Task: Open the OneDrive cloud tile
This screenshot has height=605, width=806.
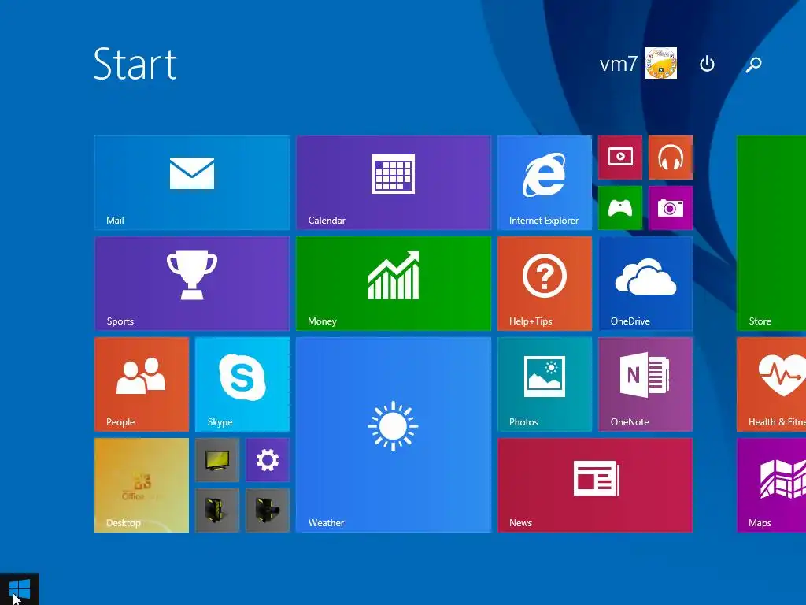Action: point(645,284)
